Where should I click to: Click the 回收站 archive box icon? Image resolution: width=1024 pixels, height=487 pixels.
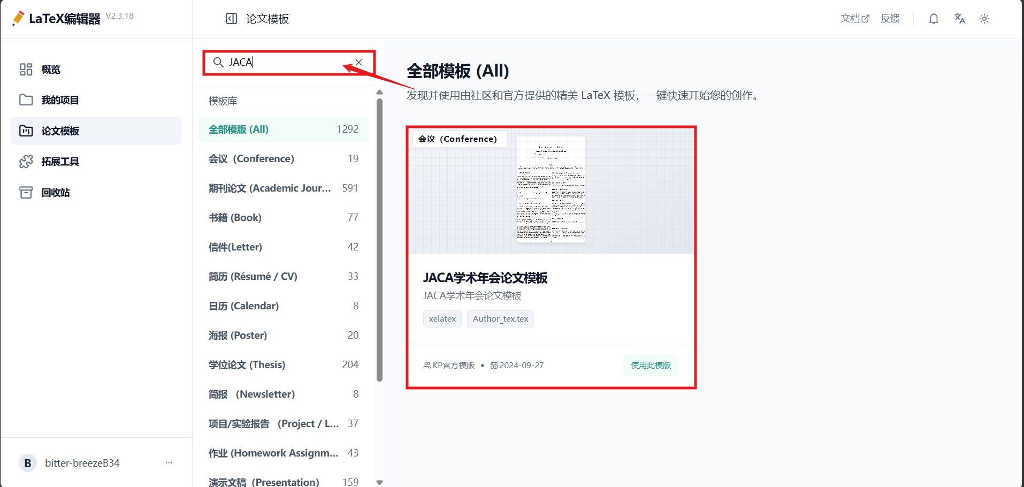tap(26, 192)
